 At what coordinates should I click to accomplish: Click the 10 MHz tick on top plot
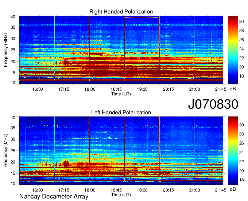[x=13, y=83]
